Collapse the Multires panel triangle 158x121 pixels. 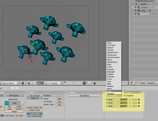pyautogui.click(x=67, y=92)
